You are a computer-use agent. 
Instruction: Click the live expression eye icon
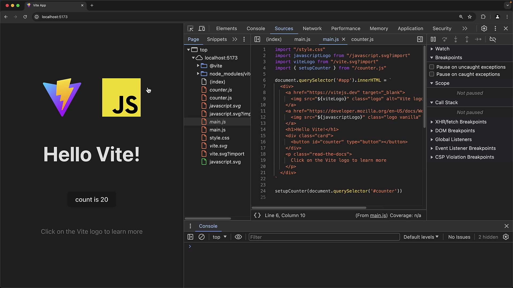238,237
